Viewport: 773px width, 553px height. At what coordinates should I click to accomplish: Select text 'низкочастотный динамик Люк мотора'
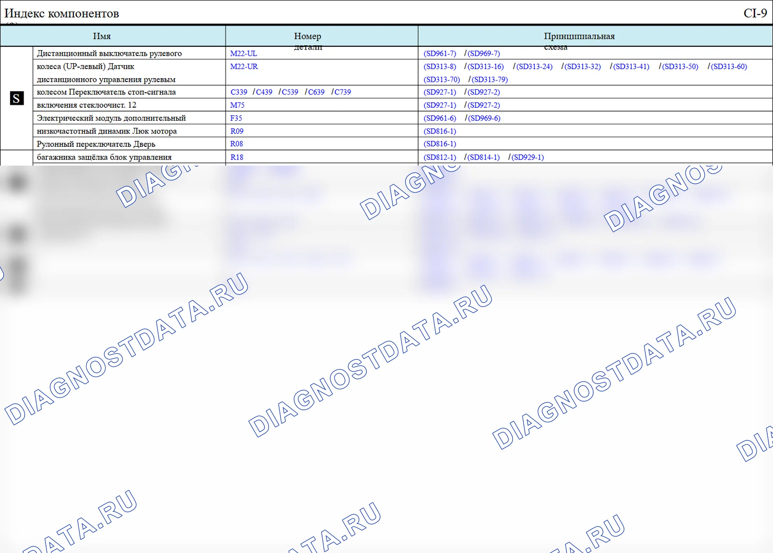click(x=107, y=131)
